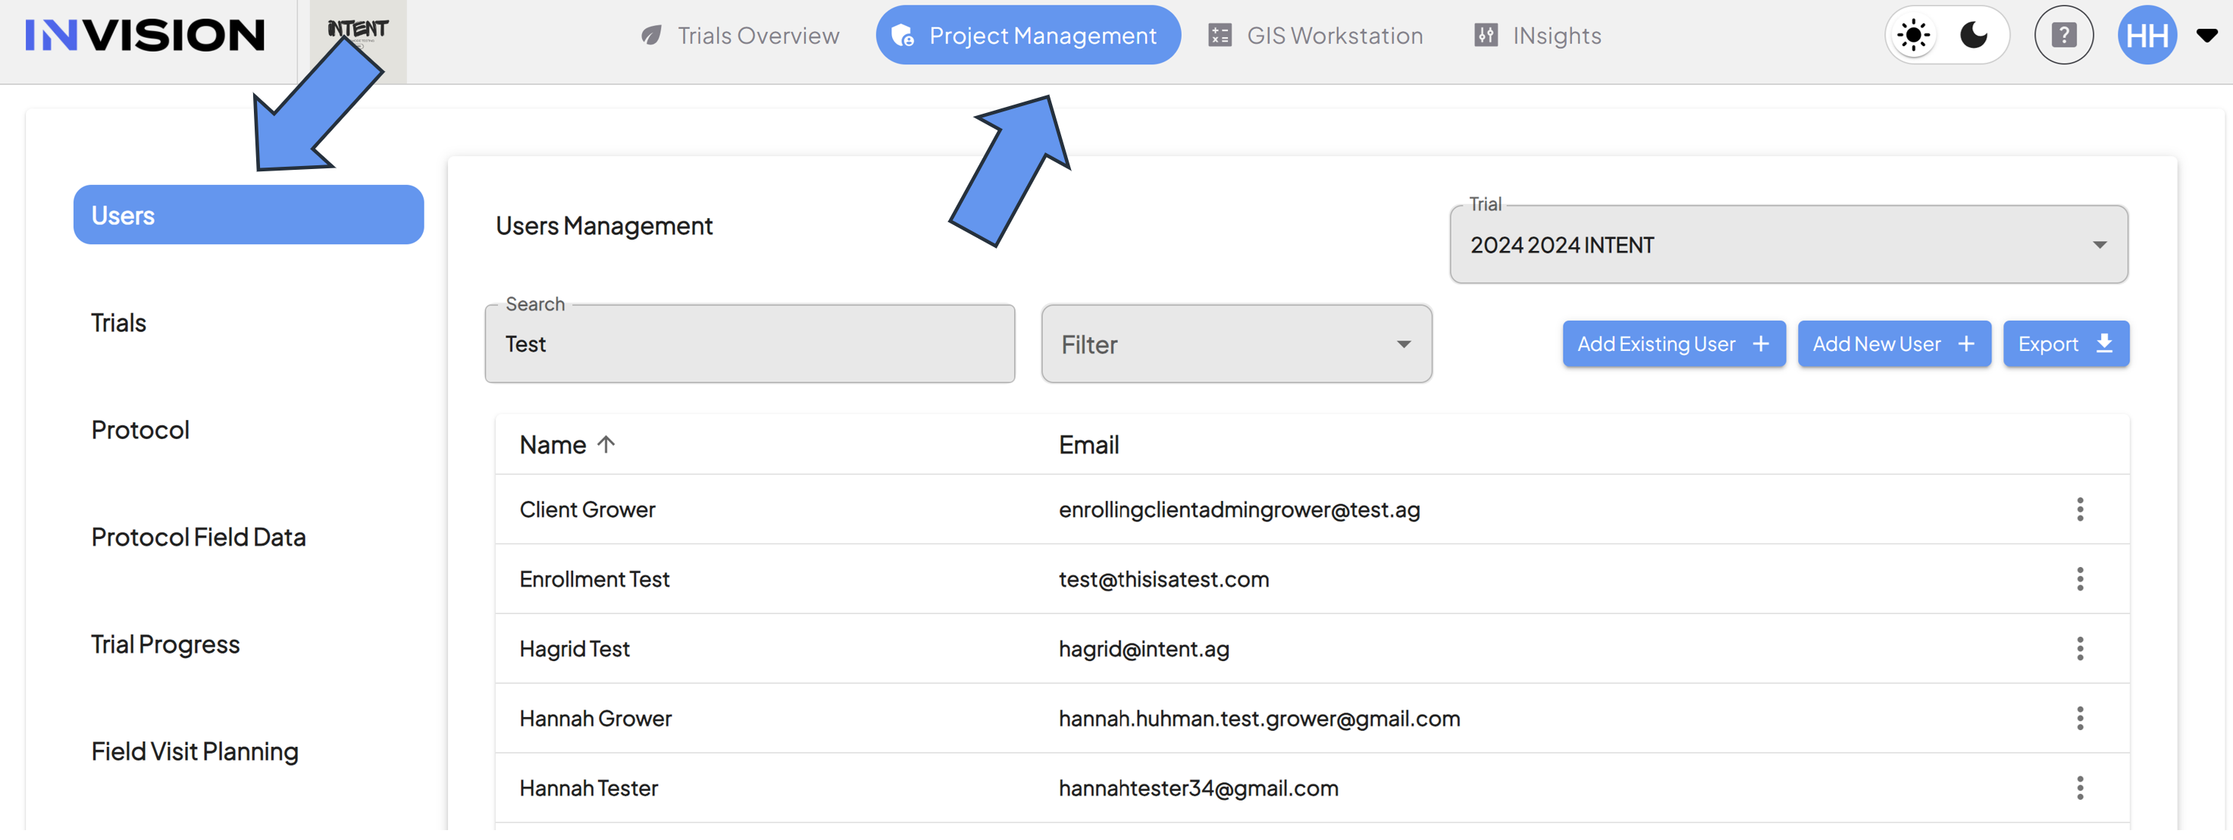Open the Trial 2024 INTENT dropdown
Image resolution: width=2233 pixels, height=840 pixels.
1788,244
